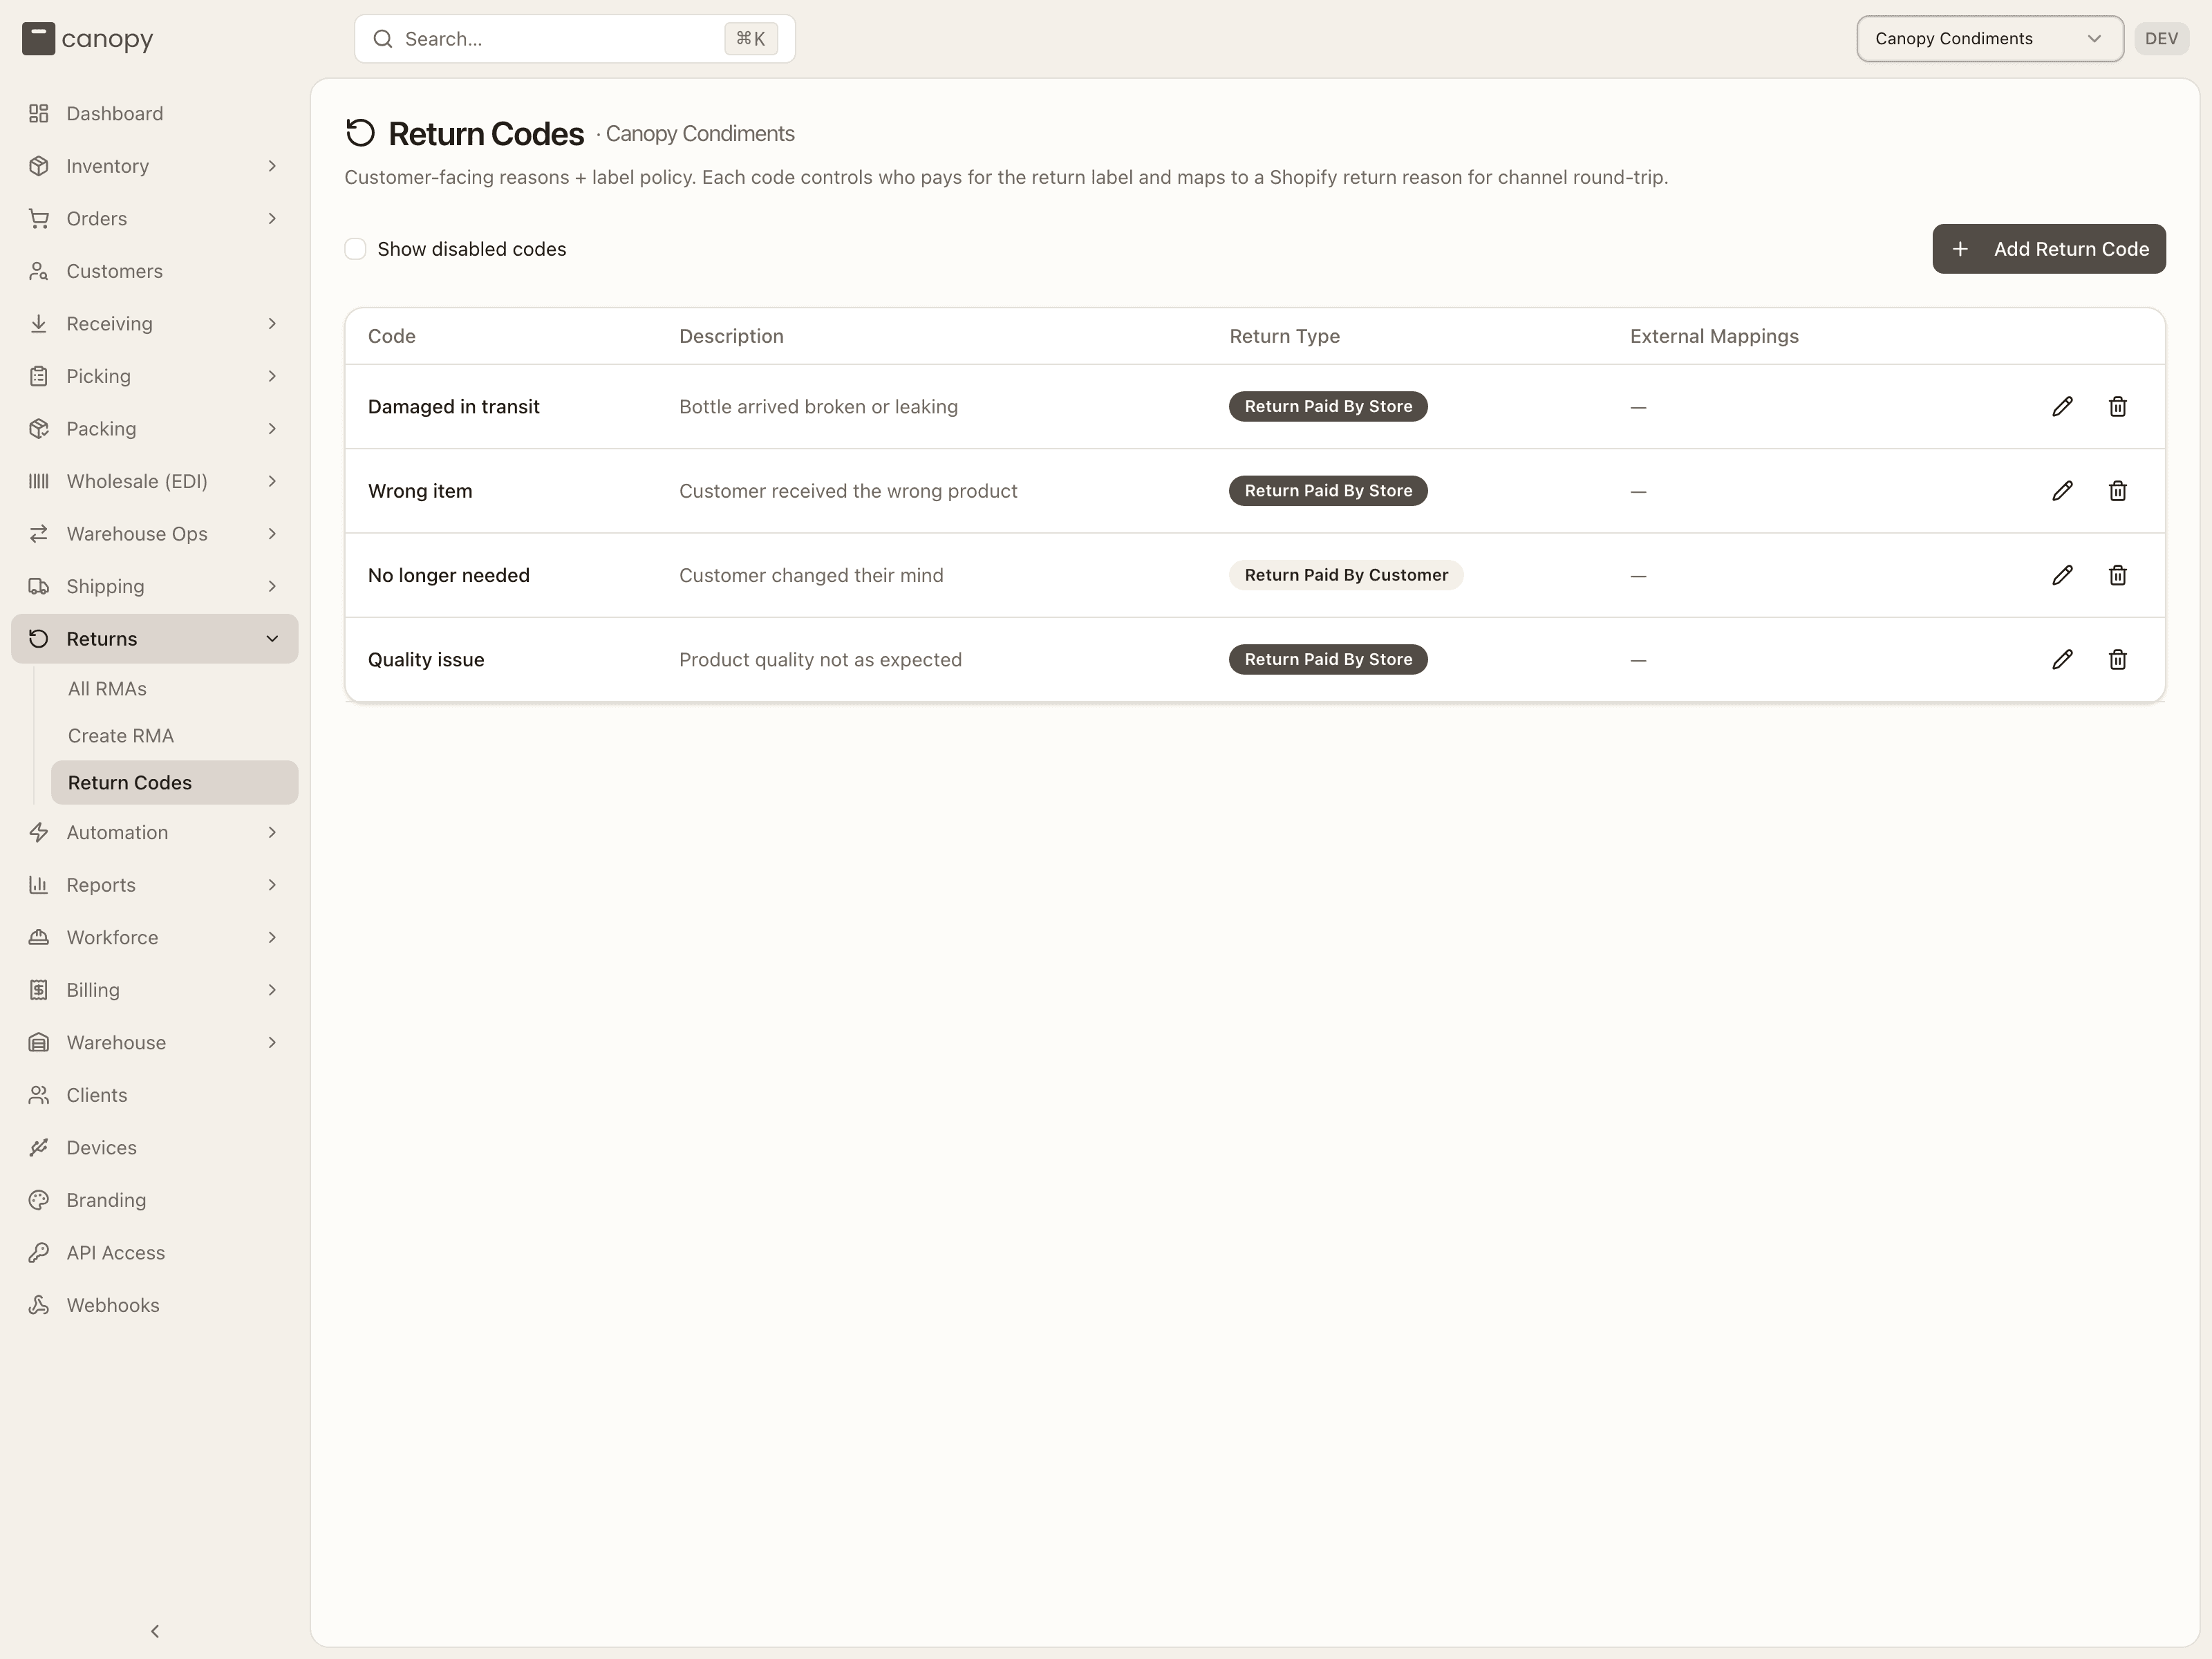Click the Automation lightning icon
The width and height of the screenshot is (2212, 1659).
tap(39, 832)
